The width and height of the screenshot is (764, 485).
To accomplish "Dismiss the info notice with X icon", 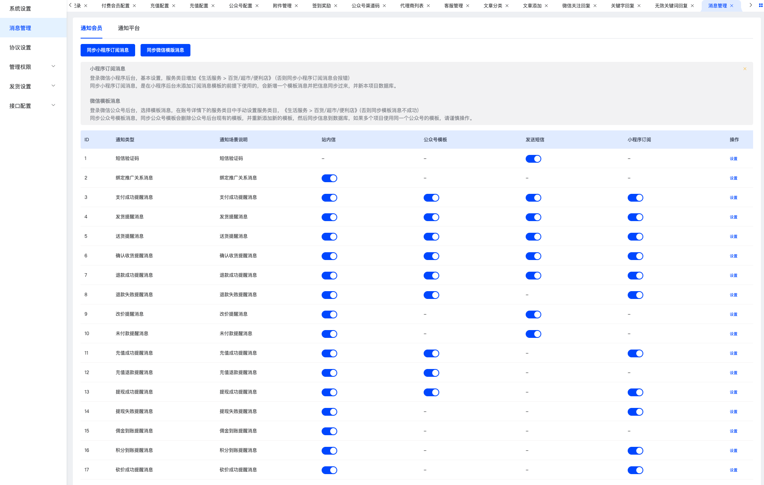I will click(x=745, y=69).
